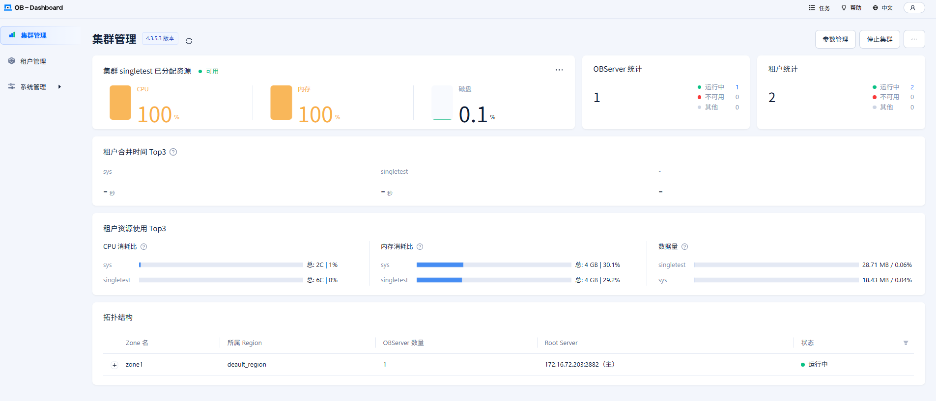Click sys memory consumption progress bar

tap(494, 265)
